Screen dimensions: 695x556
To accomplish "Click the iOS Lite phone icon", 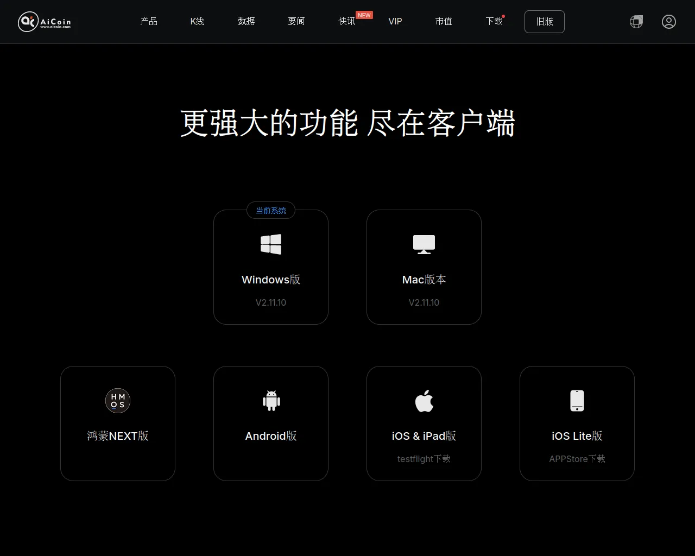I will [x=577, y=401].
